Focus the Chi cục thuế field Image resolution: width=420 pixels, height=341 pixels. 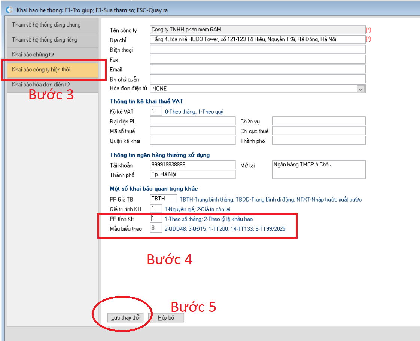[x=318, y=131]
